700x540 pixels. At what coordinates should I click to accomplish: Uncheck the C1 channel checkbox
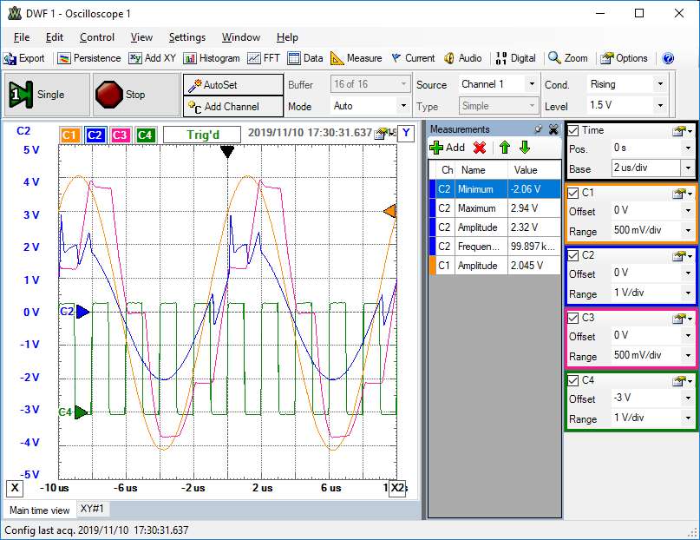pyautogui.click(x=573, y=193)
